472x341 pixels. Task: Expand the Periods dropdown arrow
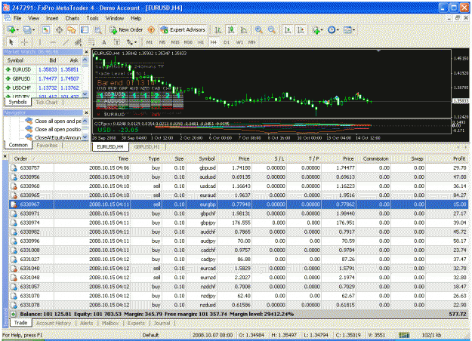click(x=338, y=29)
